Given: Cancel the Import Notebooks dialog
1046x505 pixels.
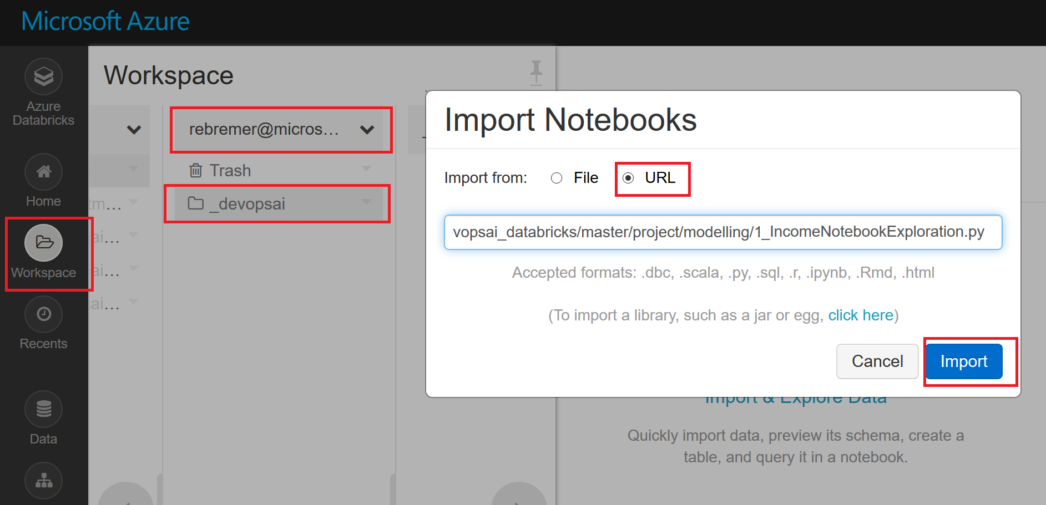Looking at the screenshot, I should click(877, 361).
